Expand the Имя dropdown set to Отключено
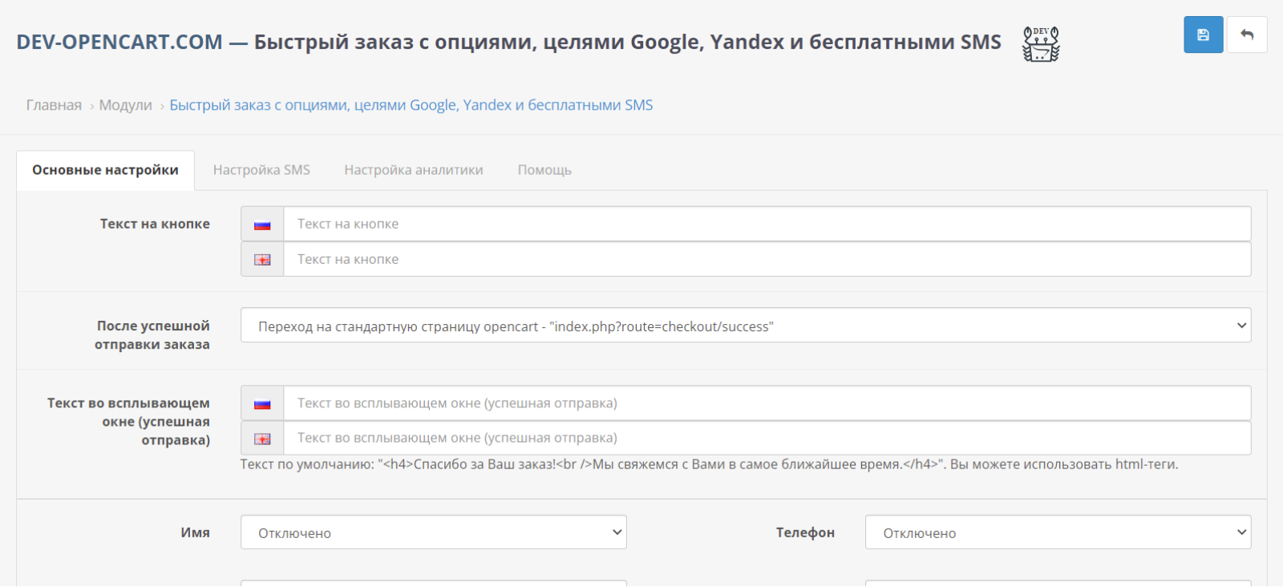1283x587 pixels. (x=433, y=532)
